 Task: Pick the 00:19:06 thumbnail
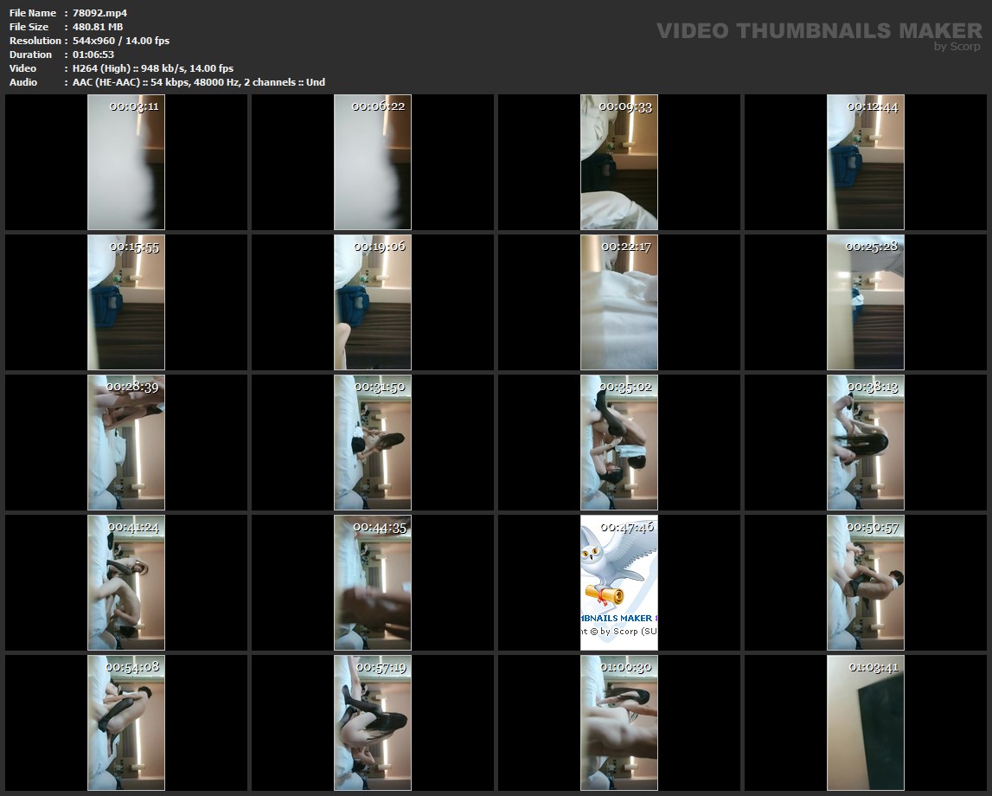[x=373, y=303]
